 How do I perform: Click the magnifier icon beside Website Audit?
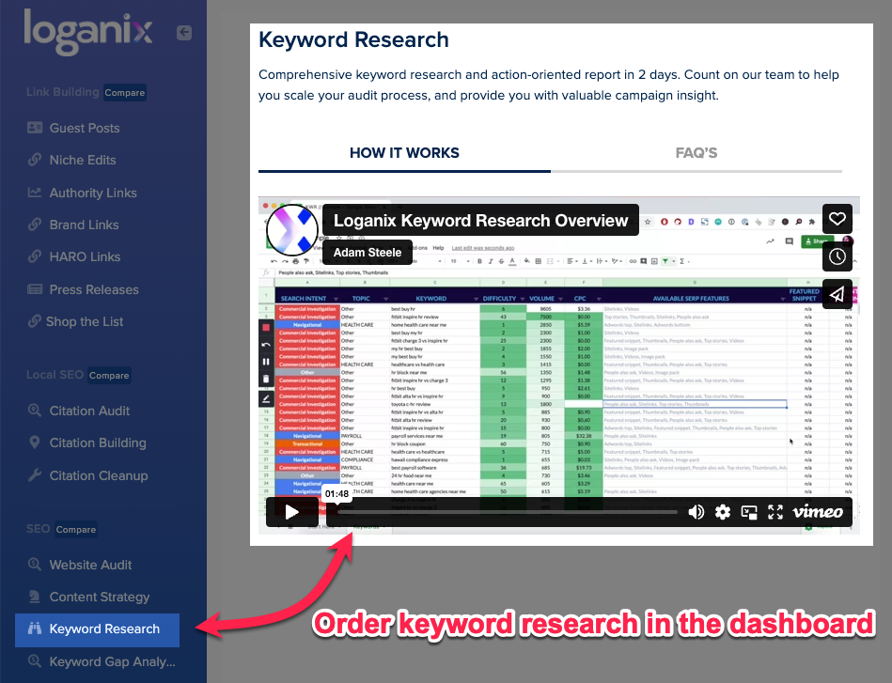coord(35,565)
